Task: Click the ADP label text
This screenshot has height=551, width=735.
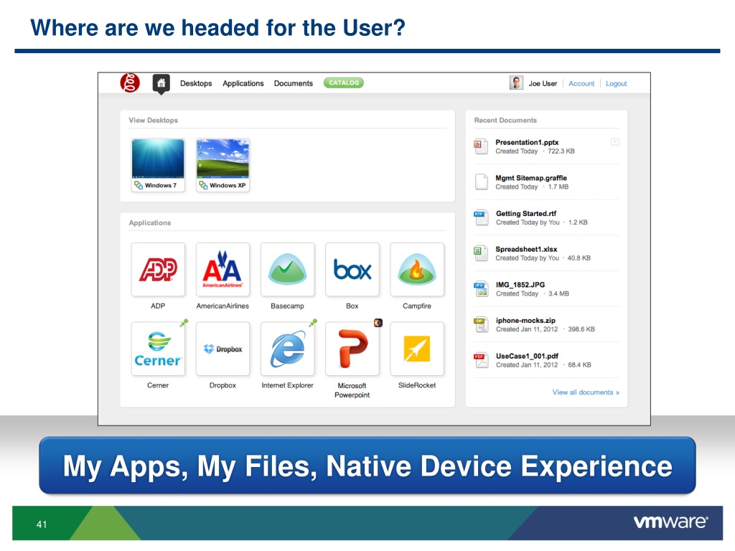Action: point(158,306)
